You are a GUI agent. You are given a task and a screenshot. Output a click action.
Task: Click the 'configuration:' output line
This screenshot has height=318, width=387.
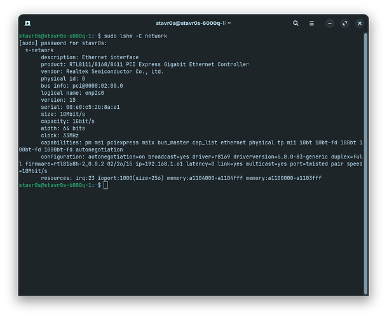(191, 156)
